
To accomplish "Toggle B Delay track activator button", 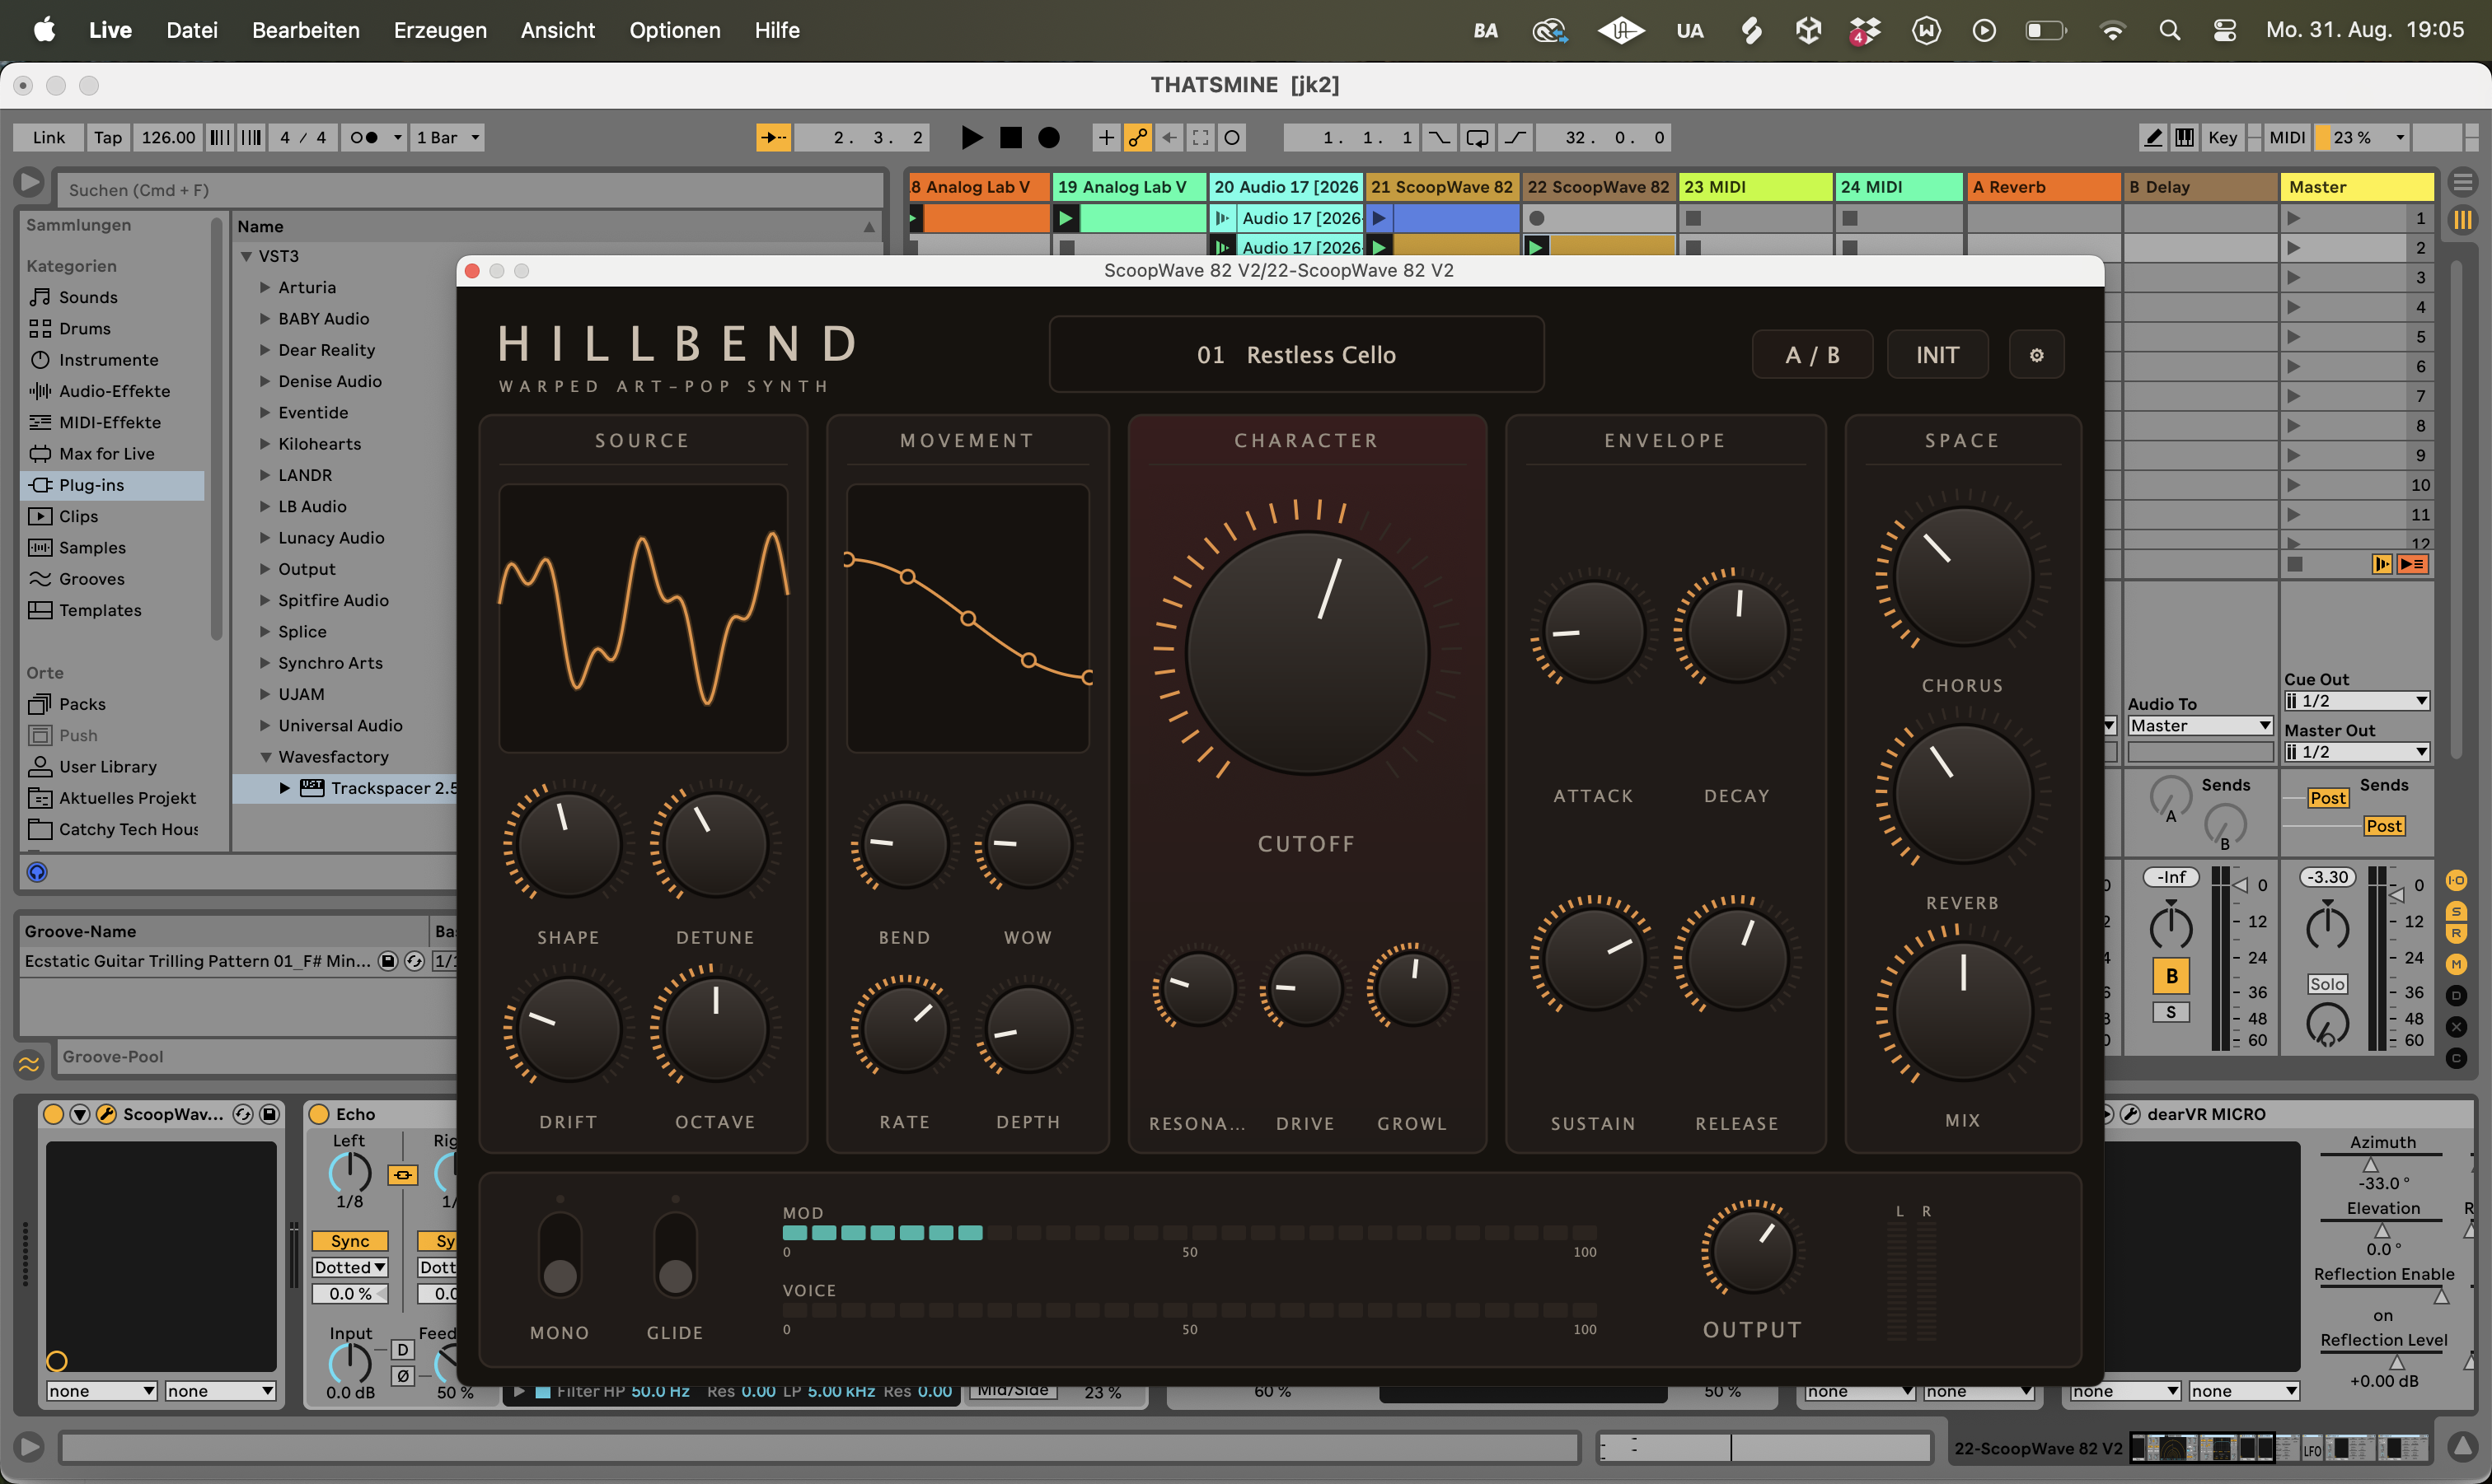I will pyautogui.click(x=2171, y=977).
